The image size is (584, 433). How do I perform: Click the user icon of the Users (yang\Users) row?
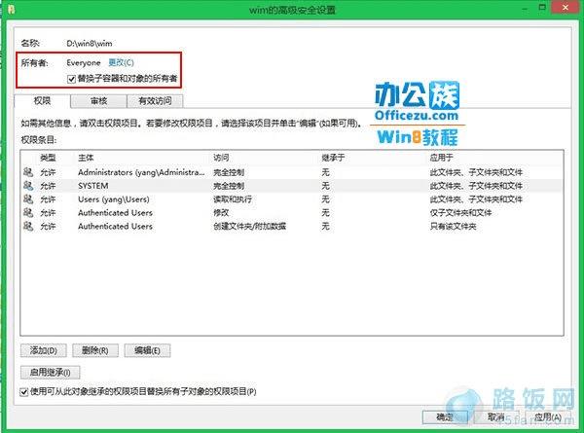(28, 198)
